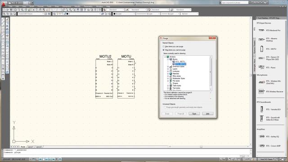
Task: Switch to the Layout2 tab
Action: [39, 147]
